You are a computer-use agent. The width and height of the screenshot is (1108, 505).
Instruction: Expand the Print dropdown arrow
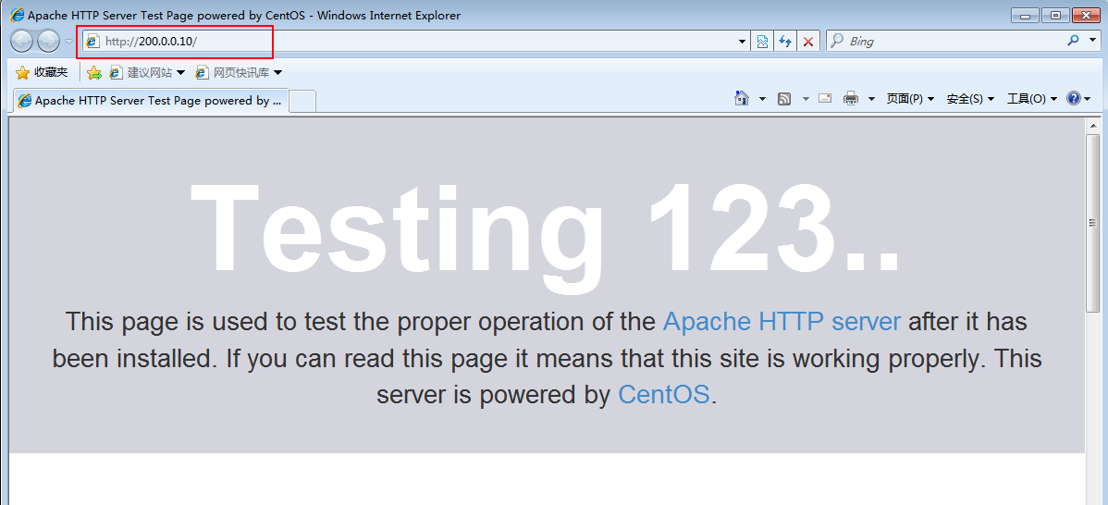click(871, 99)
